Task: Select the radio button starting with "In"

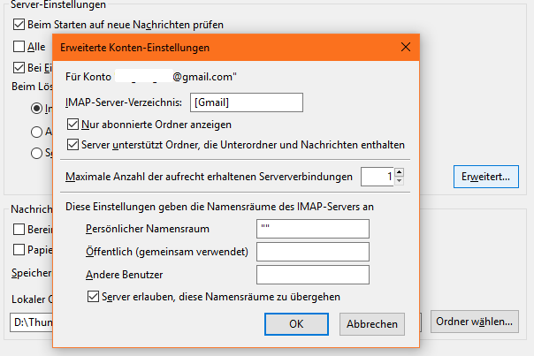Action: coord(37,109)
